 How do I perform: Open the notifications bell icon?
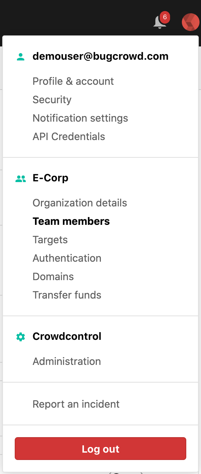pyautogui.click(x=159, y=22)
